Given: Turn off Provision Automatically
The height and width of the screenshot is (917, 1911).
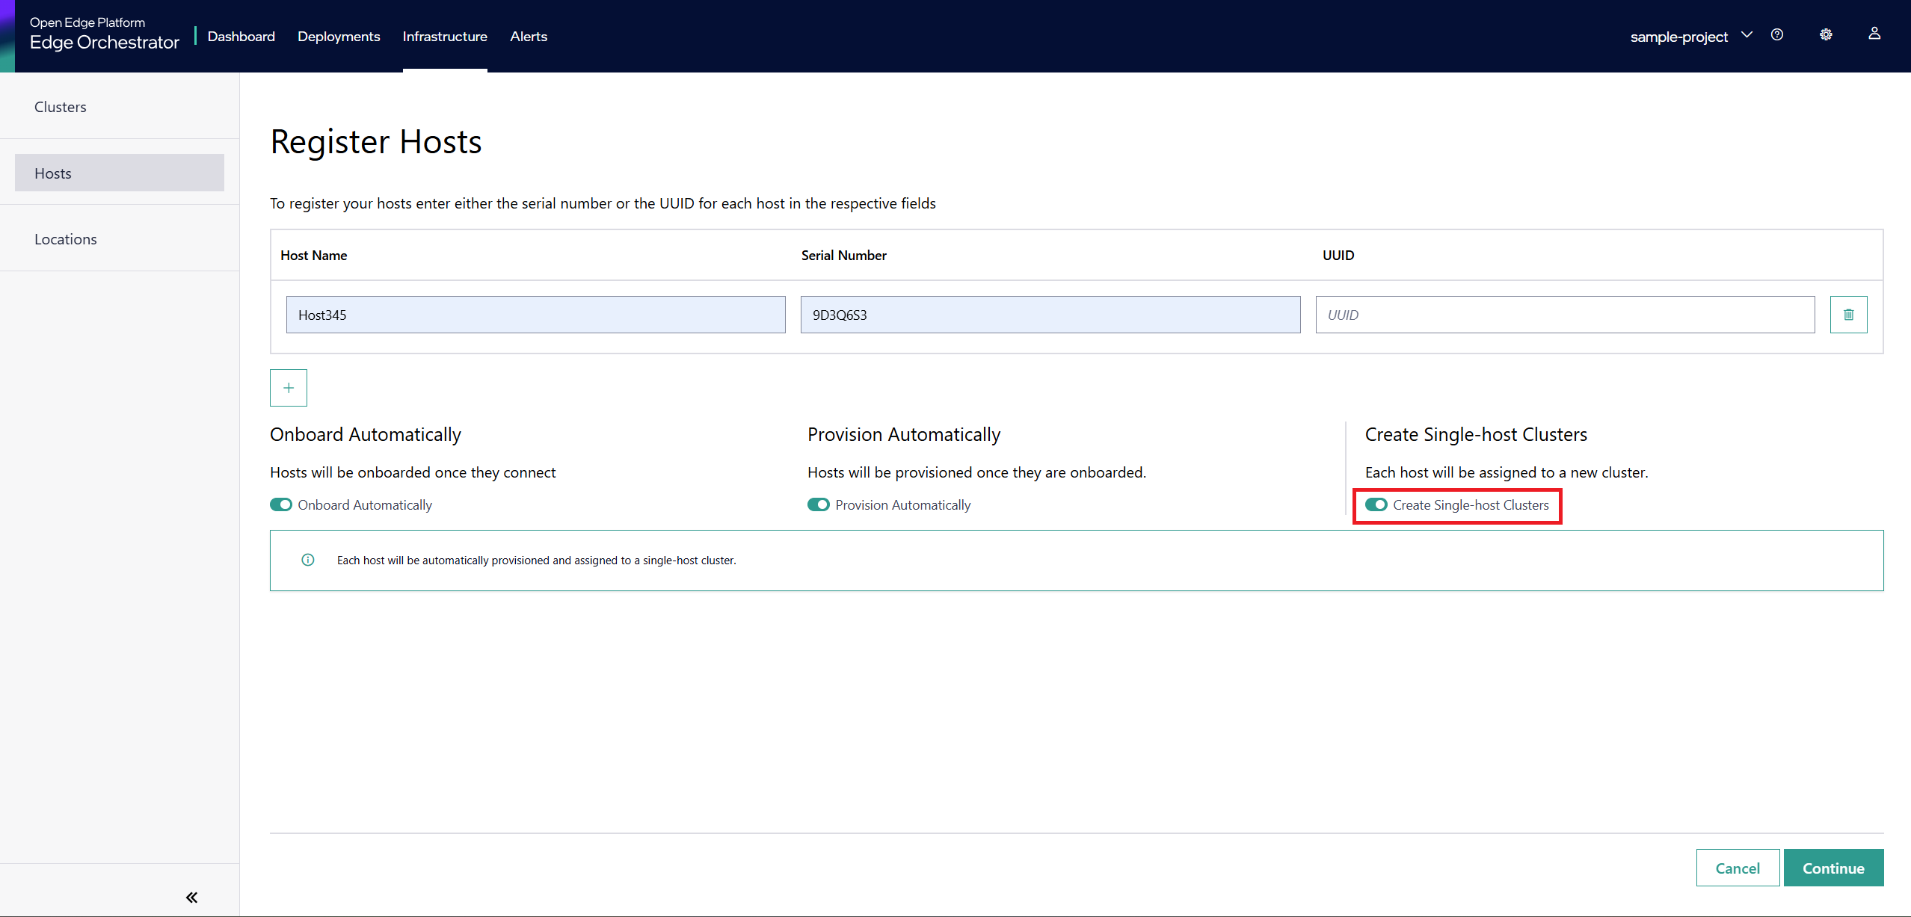Looking at the screenshot, I should tap(819, 504).
